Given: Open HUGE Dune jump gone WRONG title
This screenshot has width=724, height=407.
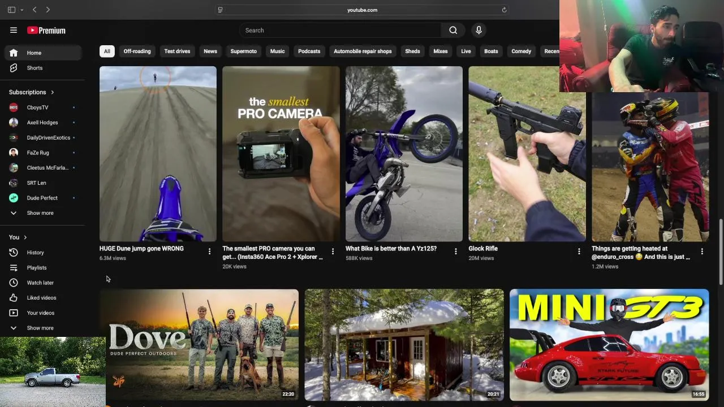Looking at the screenshot, I should pos(141,249).
